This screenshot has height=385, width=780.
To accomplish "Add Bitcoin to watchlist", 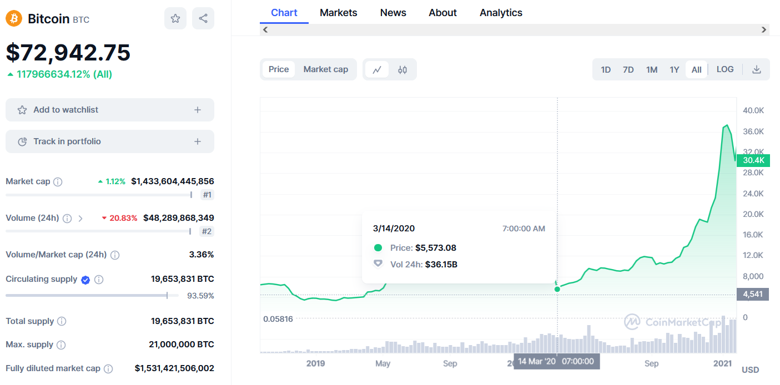I will 110,110.
